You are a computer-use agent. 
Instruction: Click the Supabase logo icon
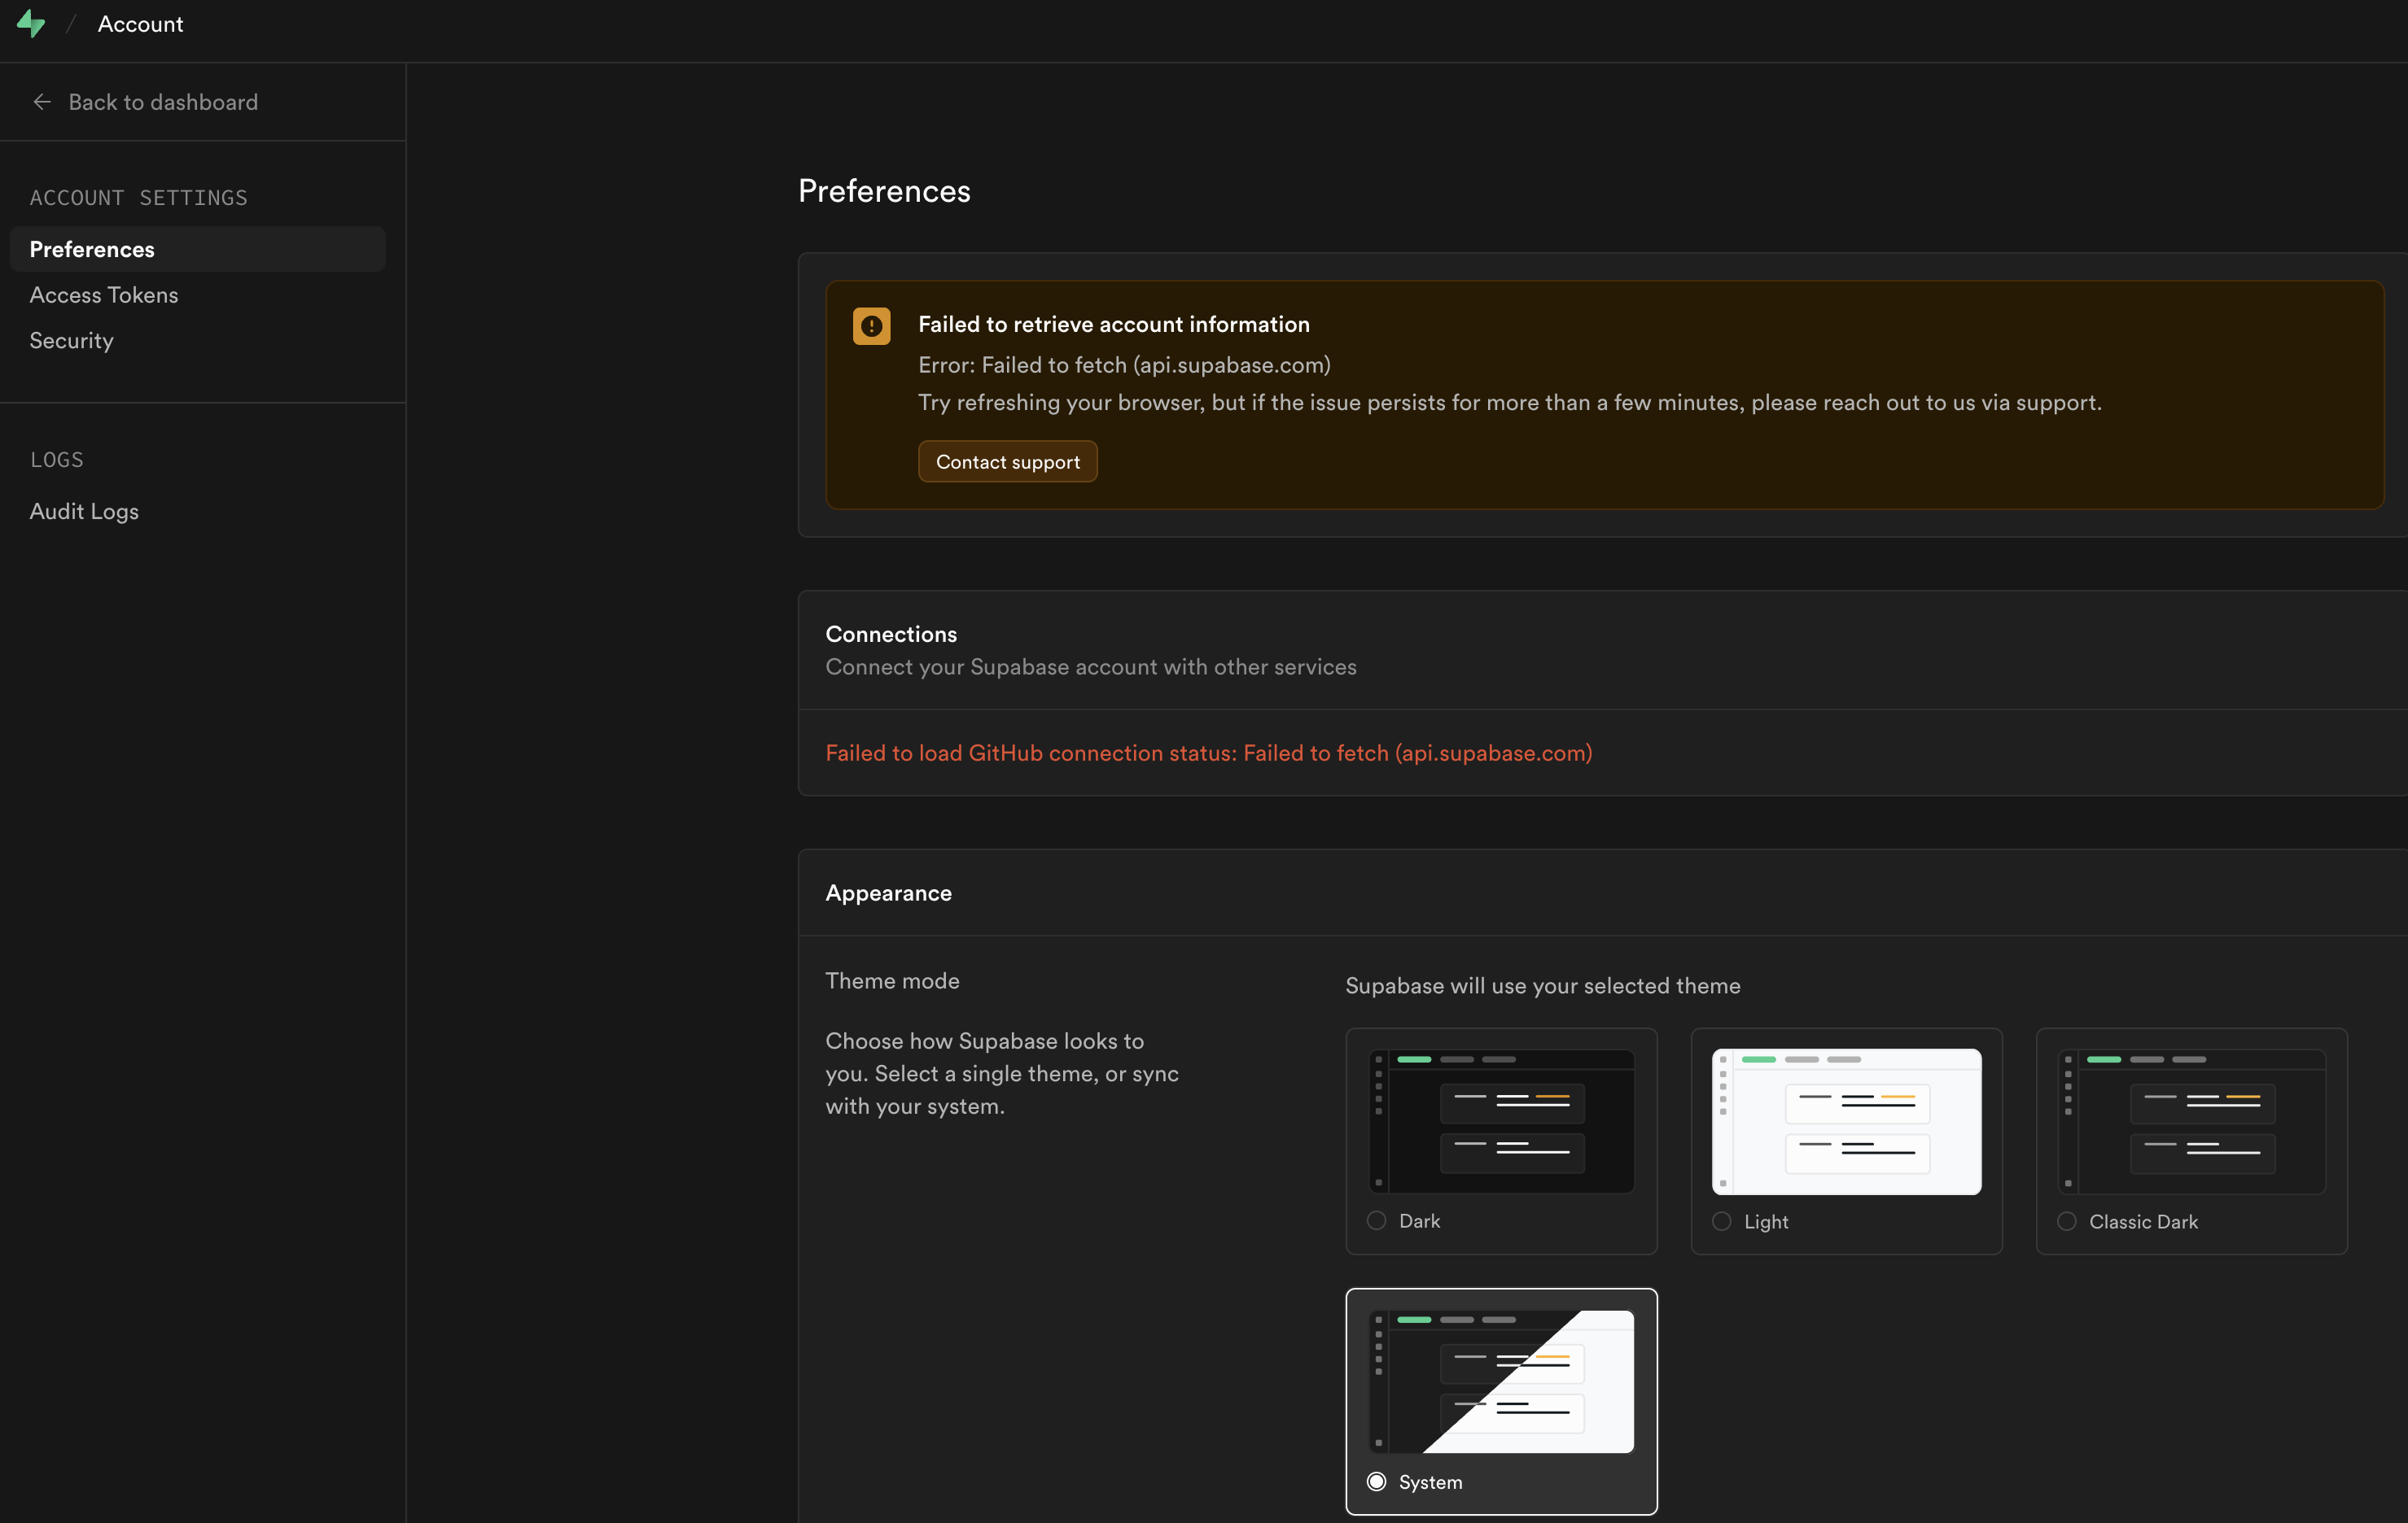click(31, 23)
